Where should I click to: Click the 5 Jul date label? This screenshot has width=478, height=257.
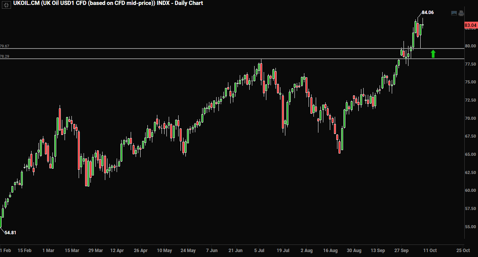(x=260, y=251)
